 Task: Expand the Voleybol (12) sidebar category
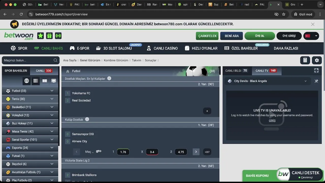point(30,115)
